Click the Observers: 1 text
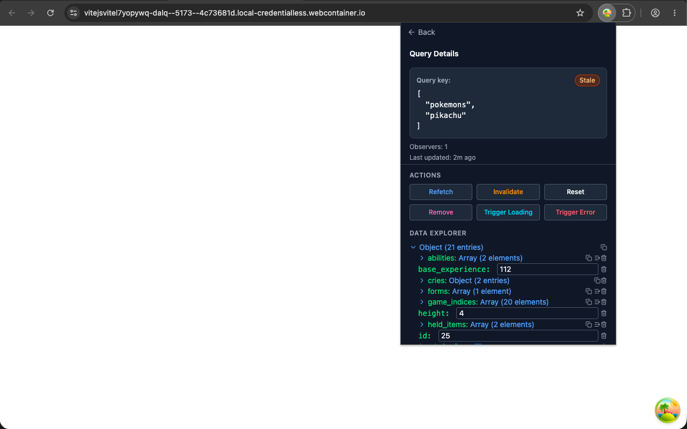Screen dimensions: 687x429 (428, 147)
